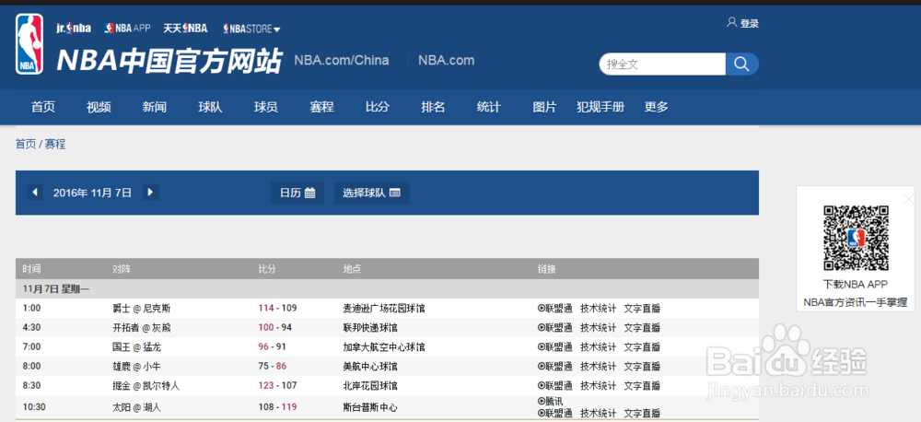Open 技术统计 for 掘金 @ 凯尔特人
The width and height of the screenshot is (921, 422).
(x=599, y=386)
